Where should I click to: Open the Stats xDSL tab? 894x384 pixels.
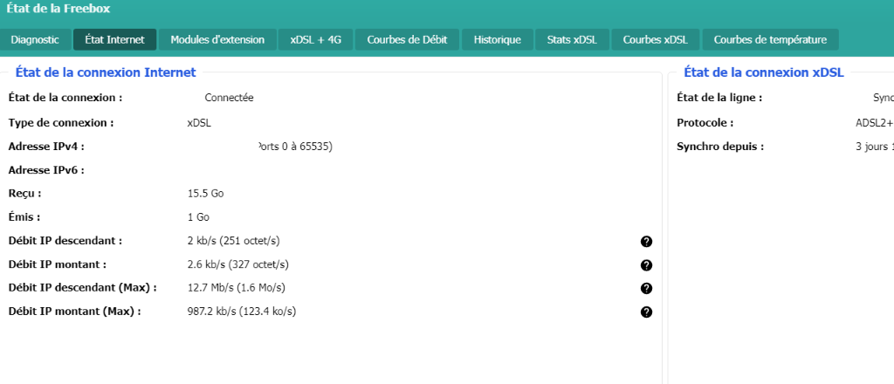point(572,40)
